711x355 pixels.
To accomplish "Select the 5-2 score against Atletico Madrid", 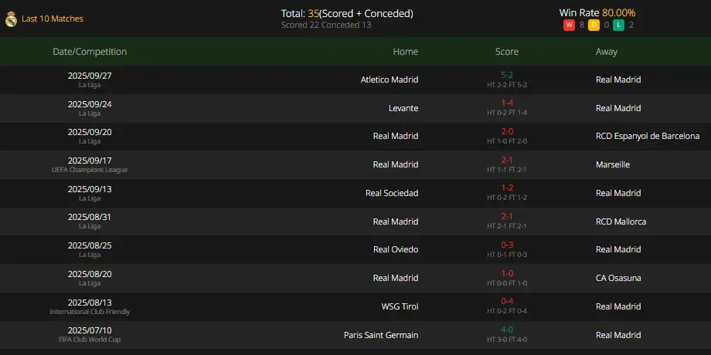I will tap(507, 75).
